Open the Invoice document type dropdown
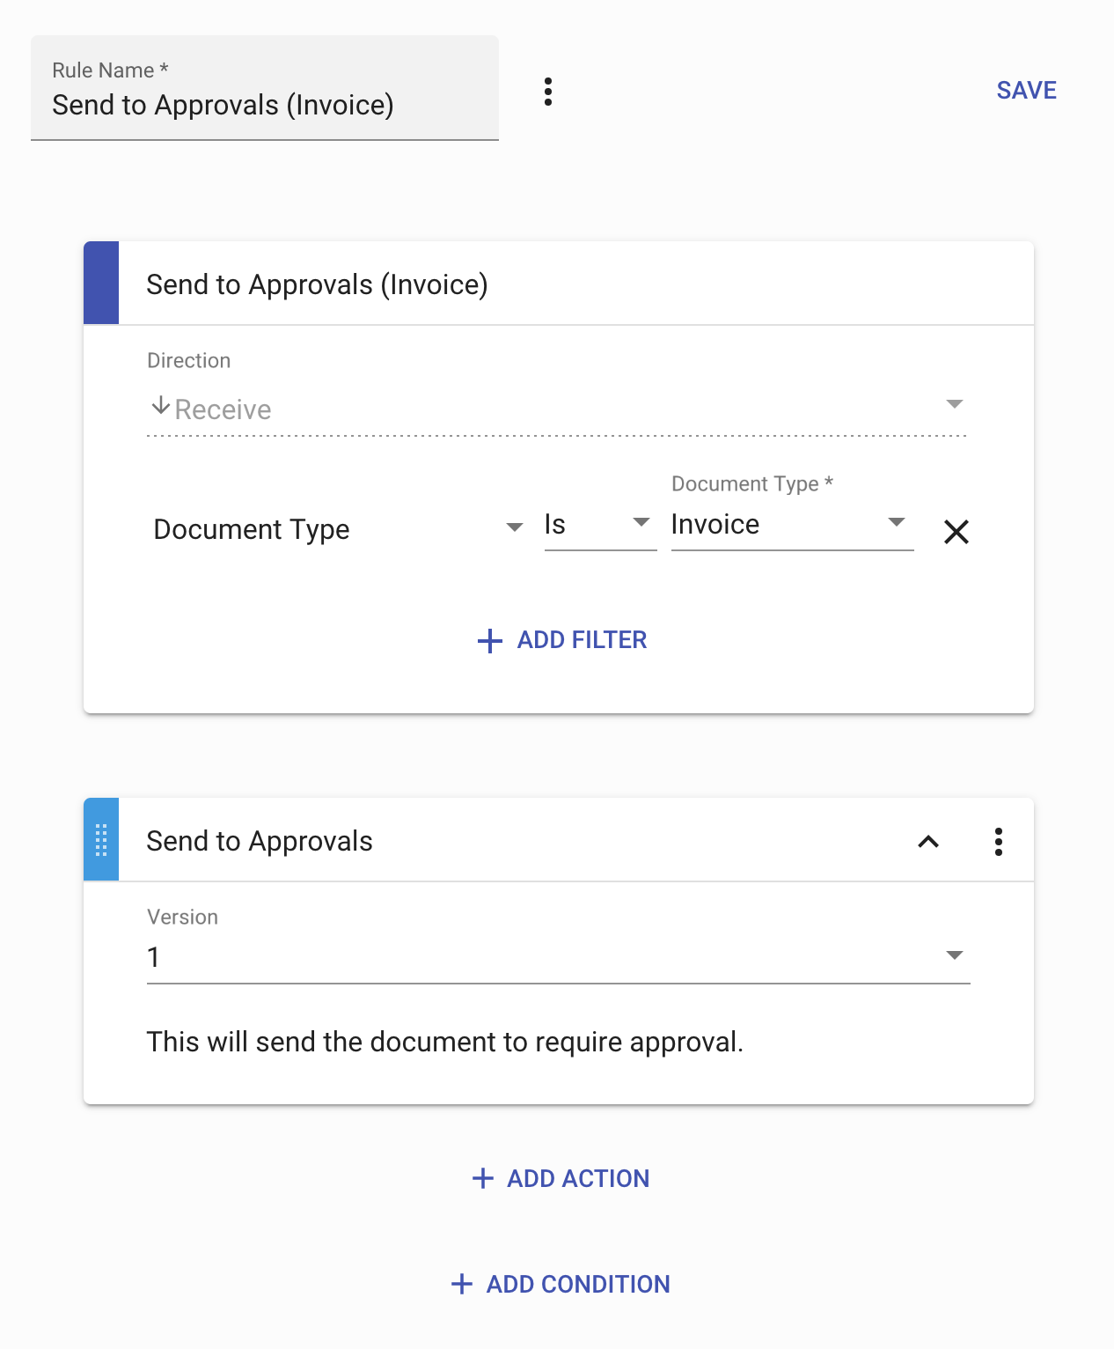This screenshot has height=1349, width=1114. (897, 521)
